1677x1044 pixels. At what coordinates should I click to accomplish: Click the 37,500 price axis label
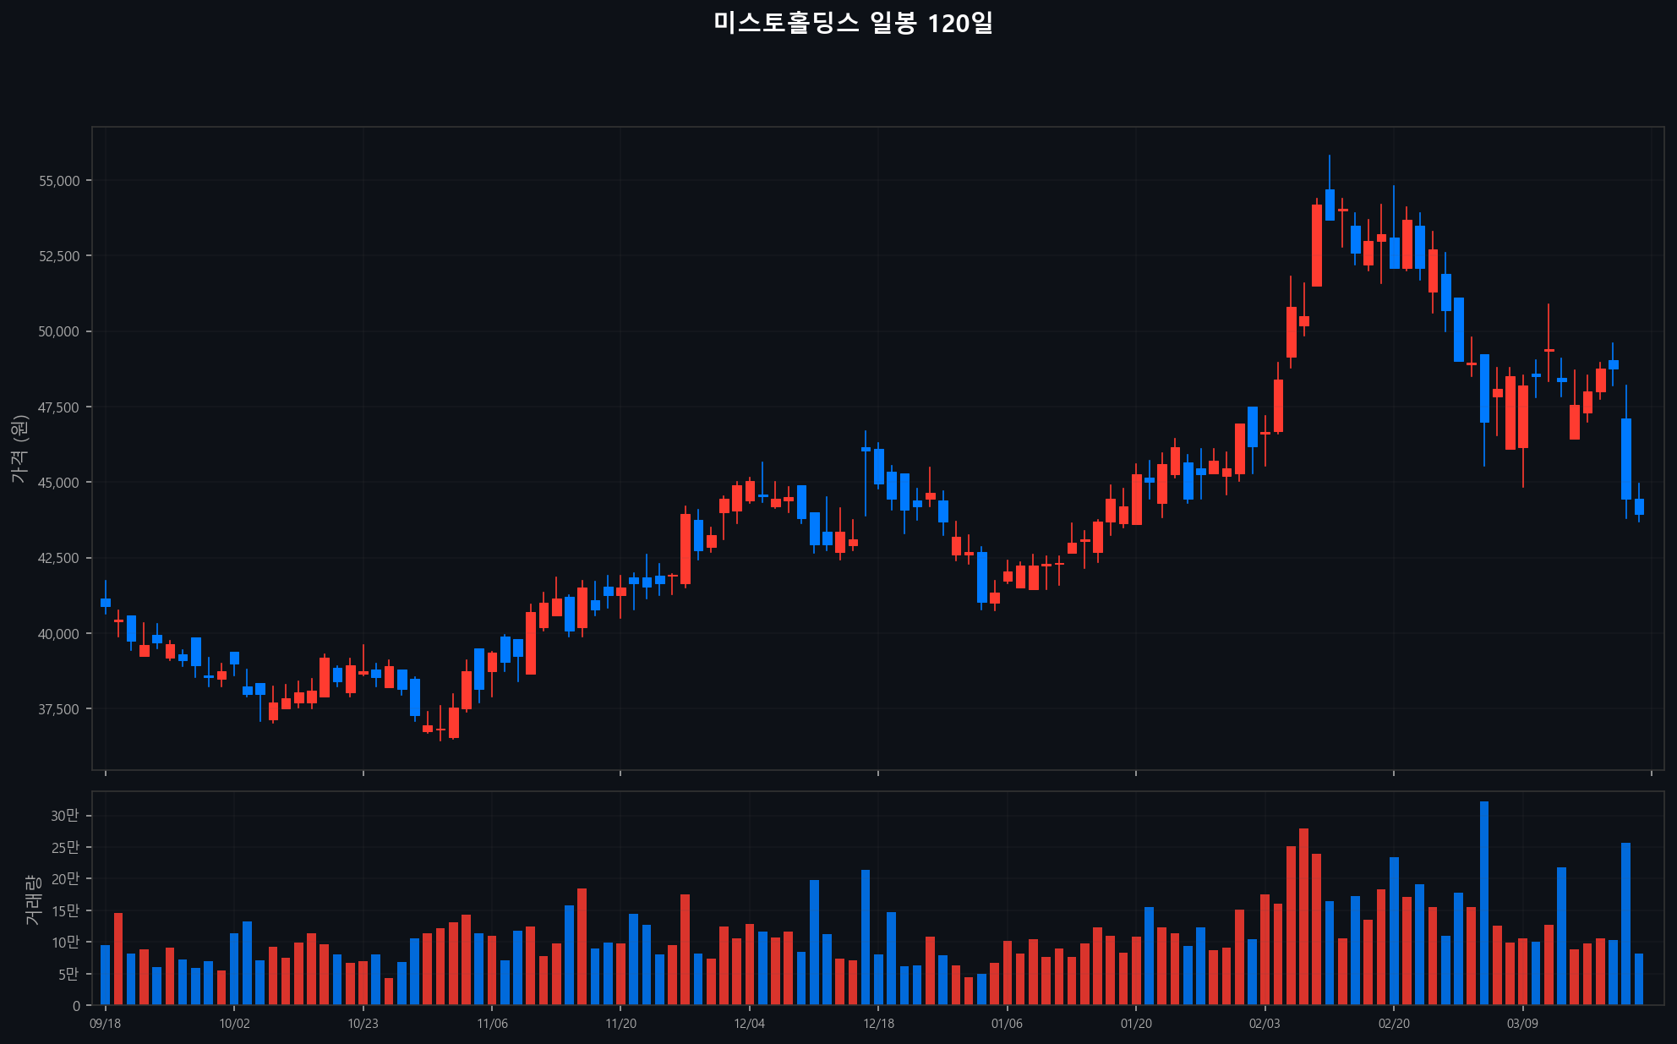click(x=59, y=709)
